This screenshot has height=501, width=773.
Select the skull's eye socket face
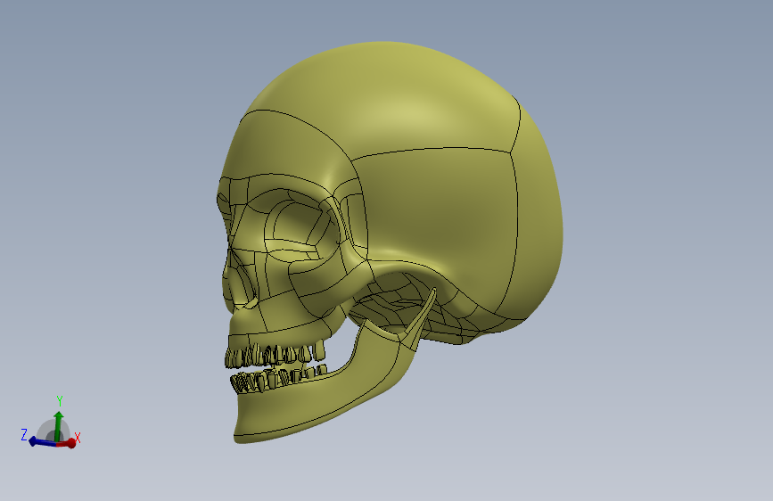pyautogui.click(x=300, y=225)
